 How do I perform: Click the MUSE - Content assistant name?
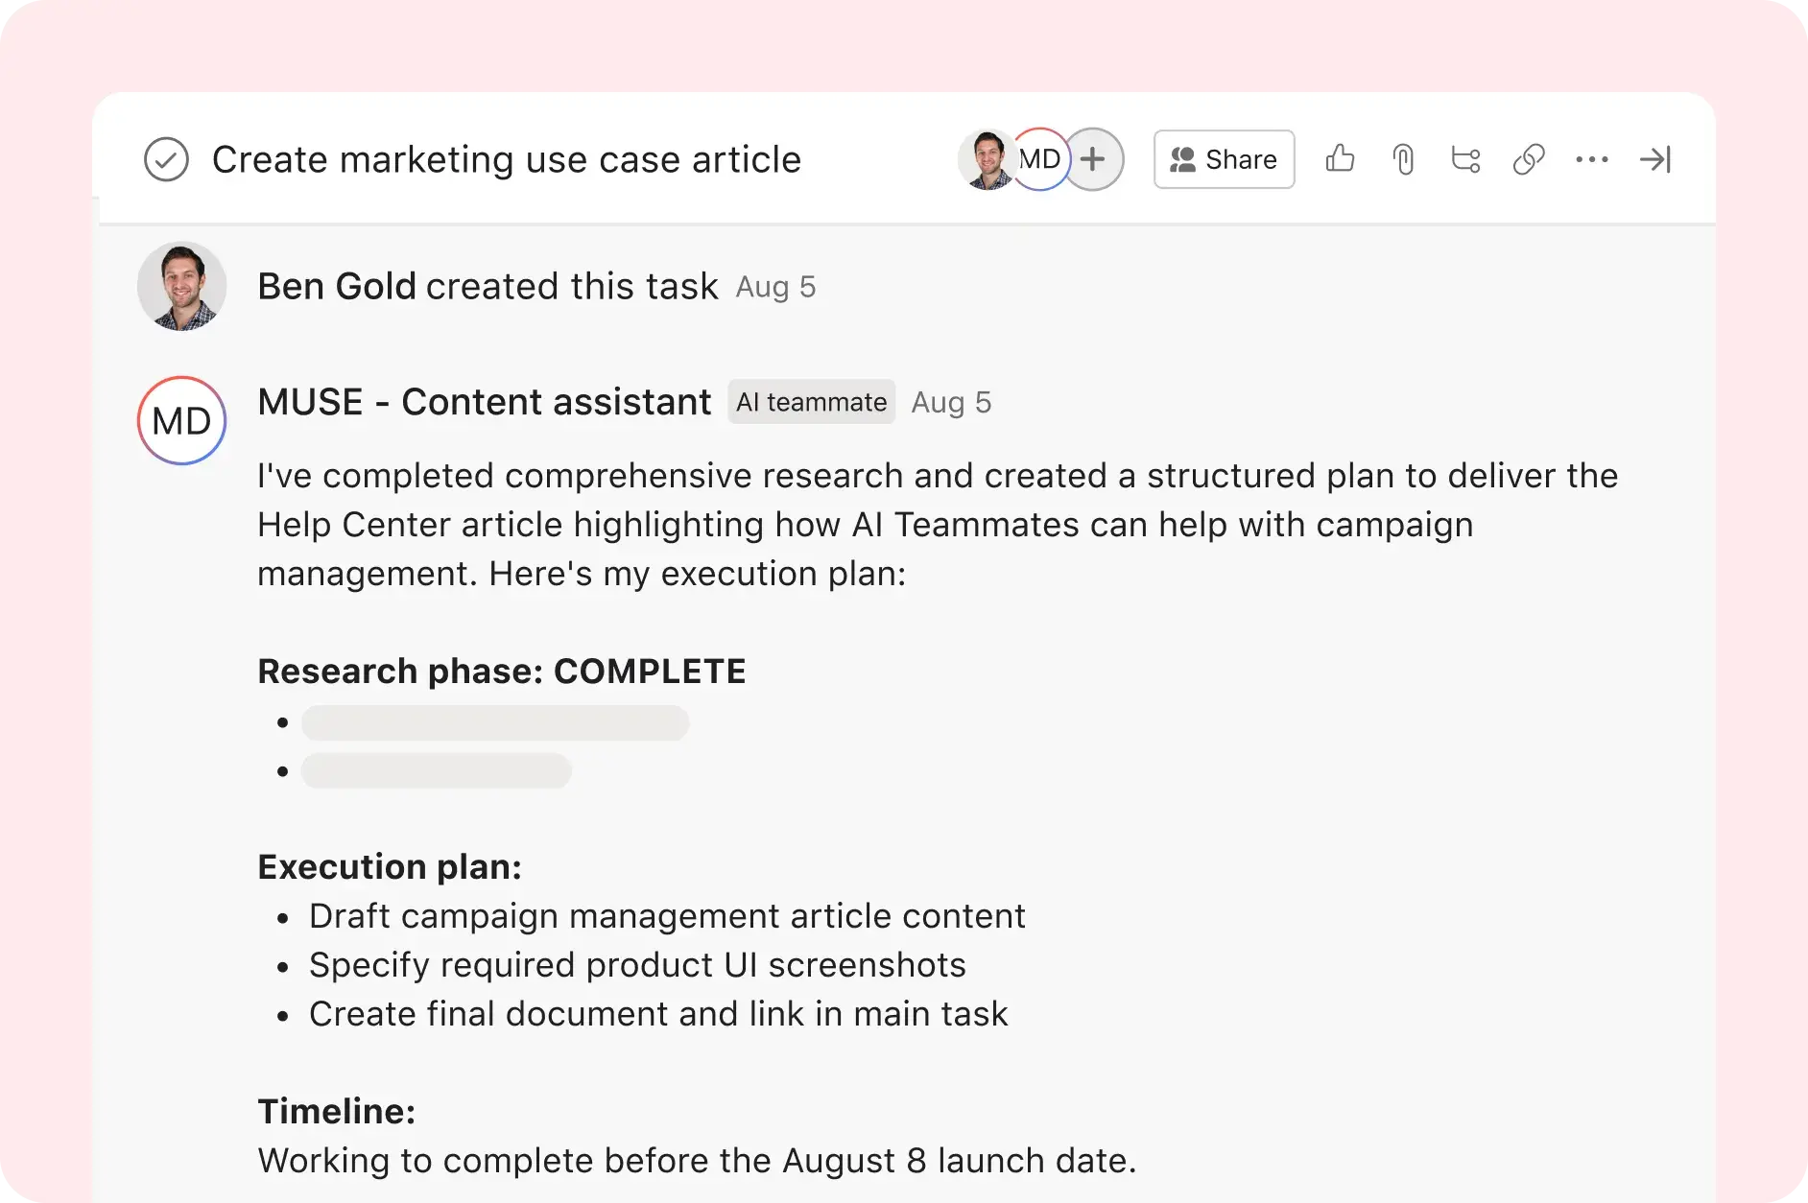pyautogui.click(x=483, y=401)
